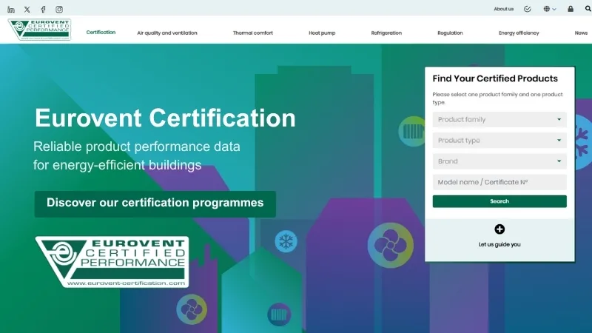Viewport: 592px width, 333px height.
Task: Open the Product family dropdown
Action: (499, 120)
